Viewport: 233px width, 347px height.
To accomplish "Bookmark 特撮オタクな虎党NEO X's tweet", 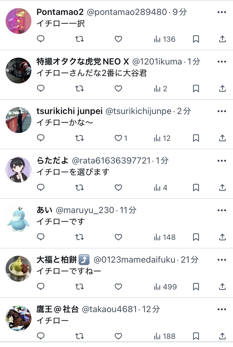I will [x=196, y=88].
